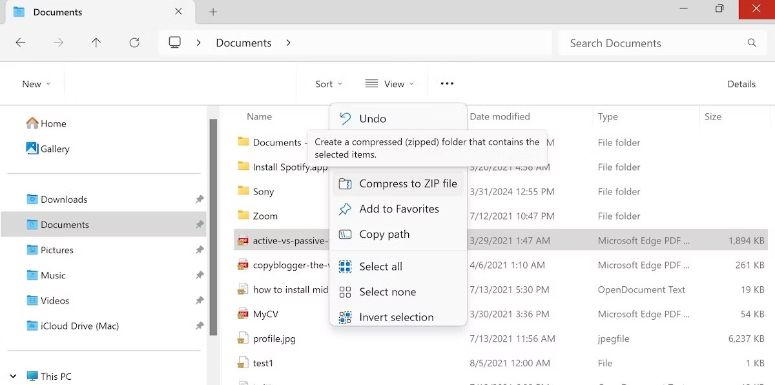The width and height of the screenshot is (775, 385).
Task: Refresh the Documents folder
Action: tap(134, 43)
